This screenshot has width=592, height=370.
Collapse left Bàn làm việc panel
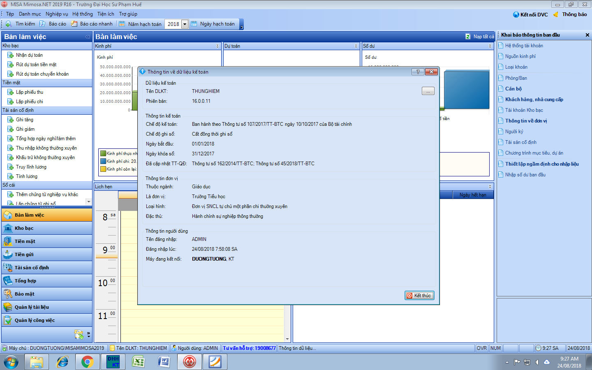[88, 37]
